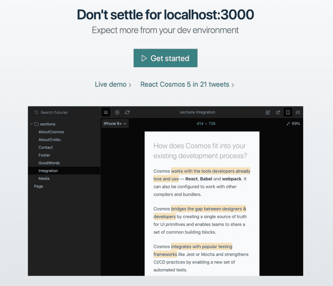Image resolution: width=333 pixels, height=286 pixels.
Task: Collapse the sections folder chevron
Action: click(x=31, y=124)
